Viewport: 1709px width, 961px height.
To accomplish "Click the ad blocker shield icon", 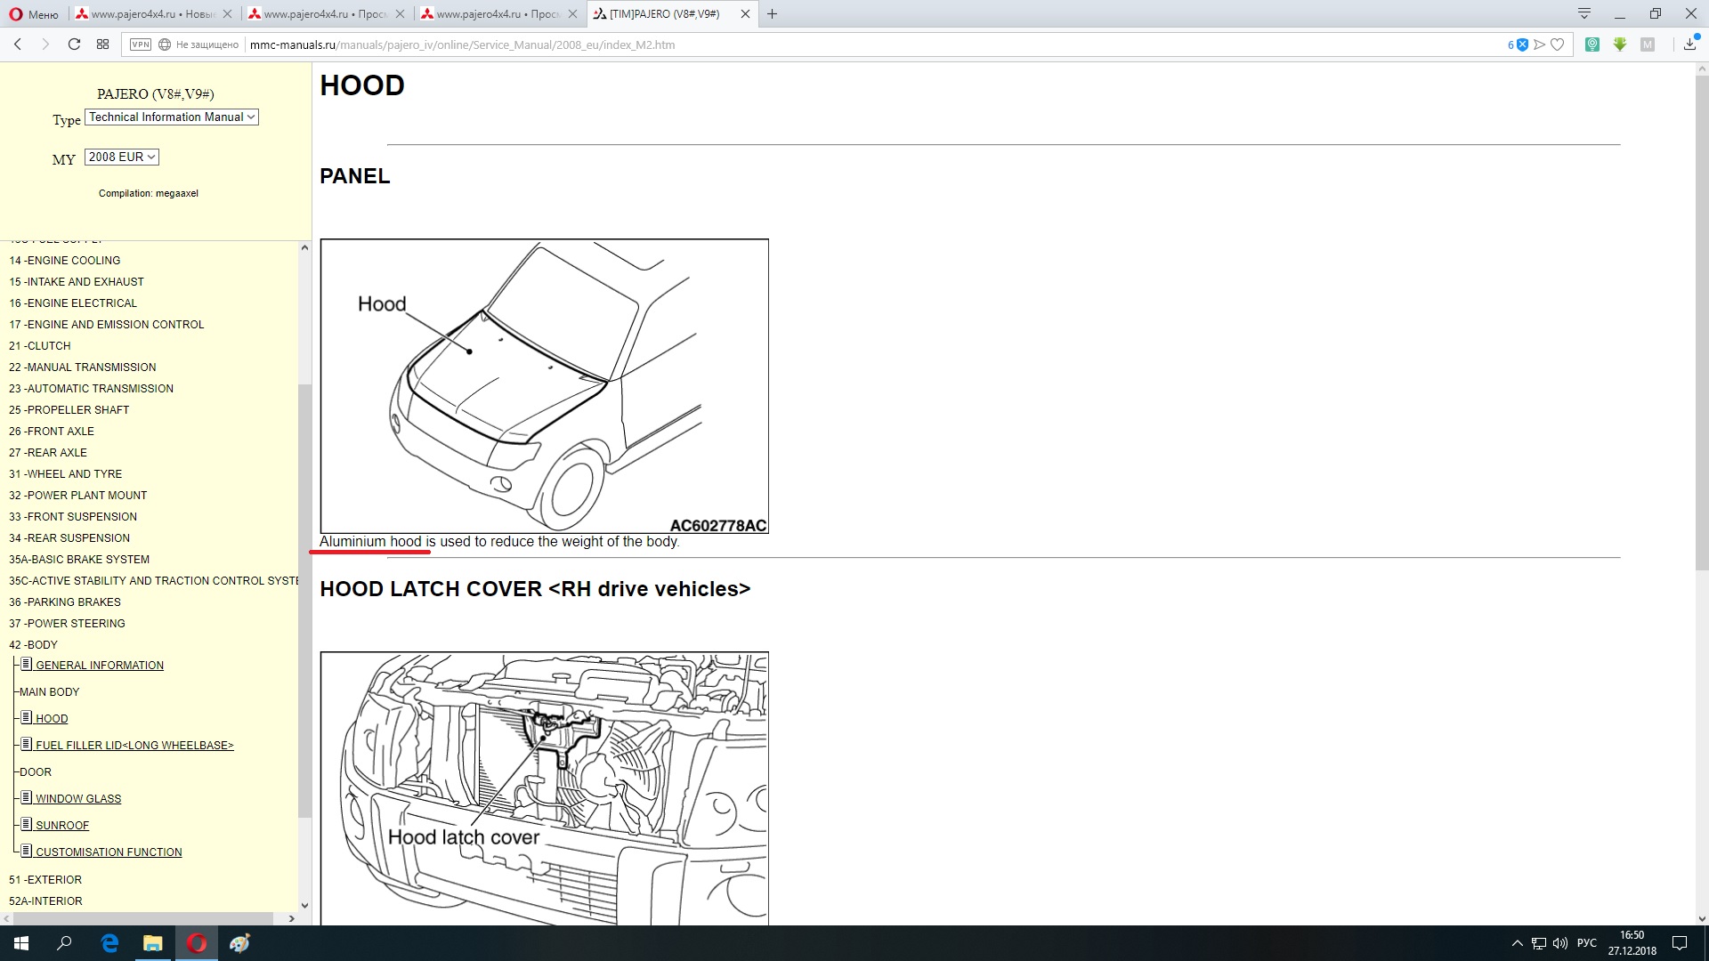I will coord(1522,44).
